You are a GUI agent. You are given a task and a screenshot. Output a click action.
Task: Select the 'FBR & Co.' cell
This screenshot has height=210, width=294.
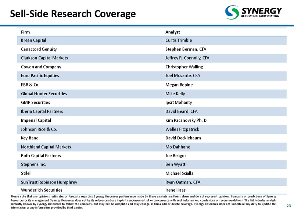point(30,85)
